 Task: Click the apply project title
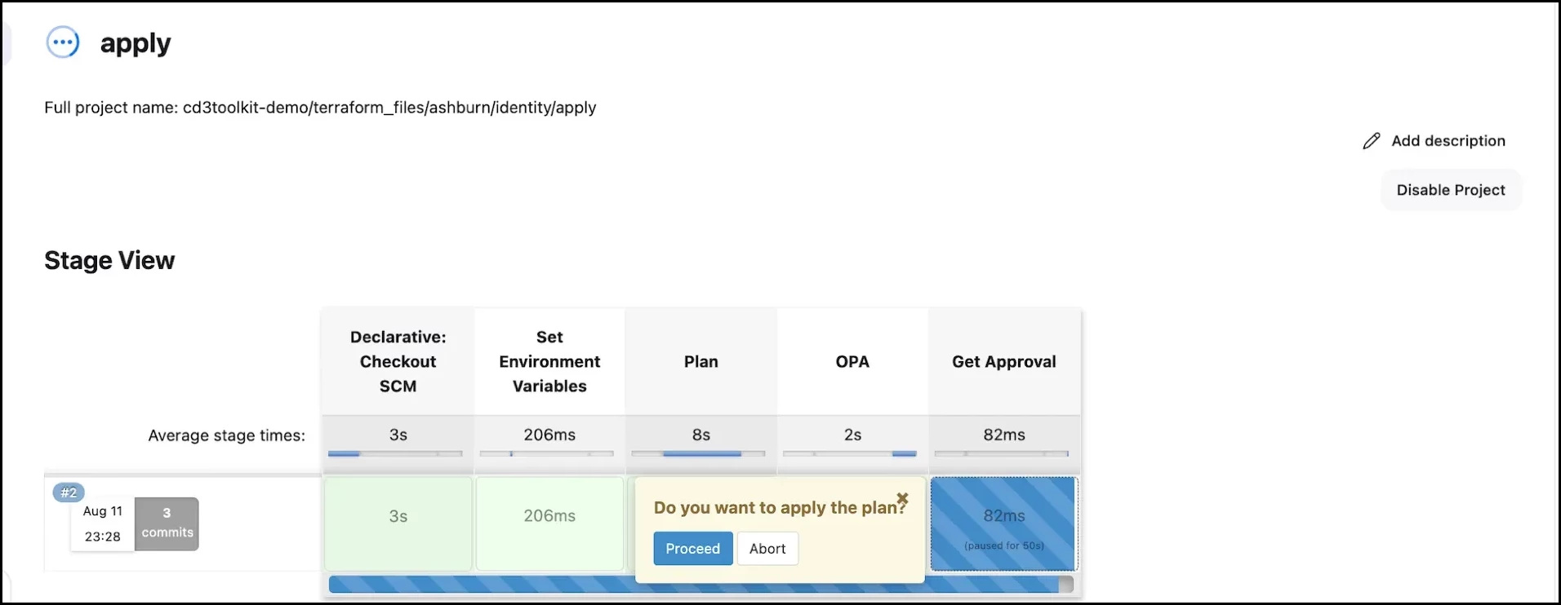136,43
